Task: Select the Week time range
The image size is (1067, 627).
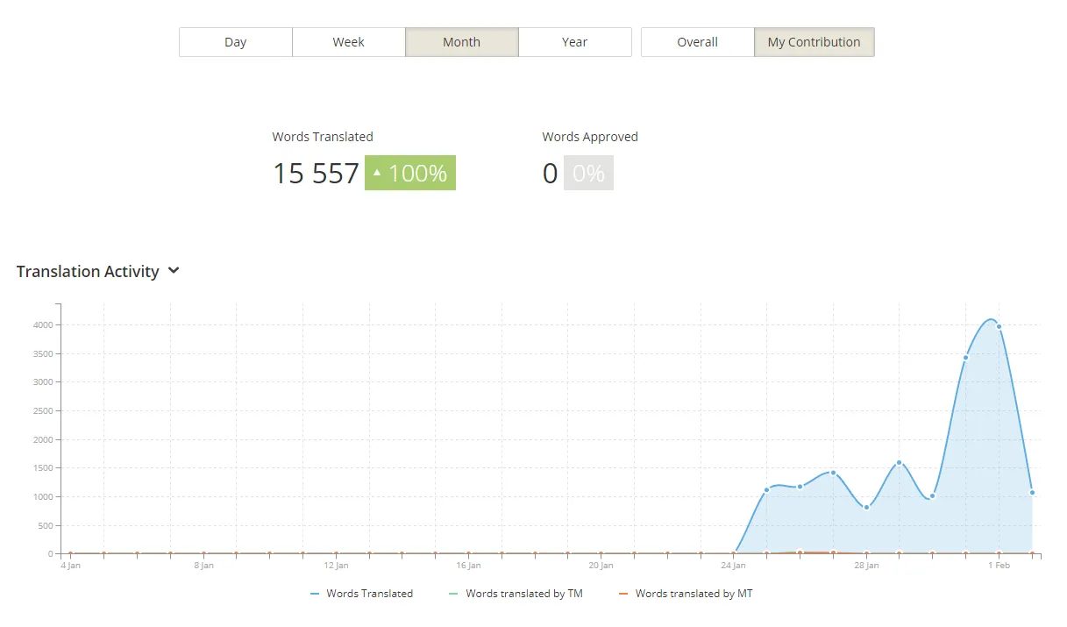Action: tap(348, 42)
